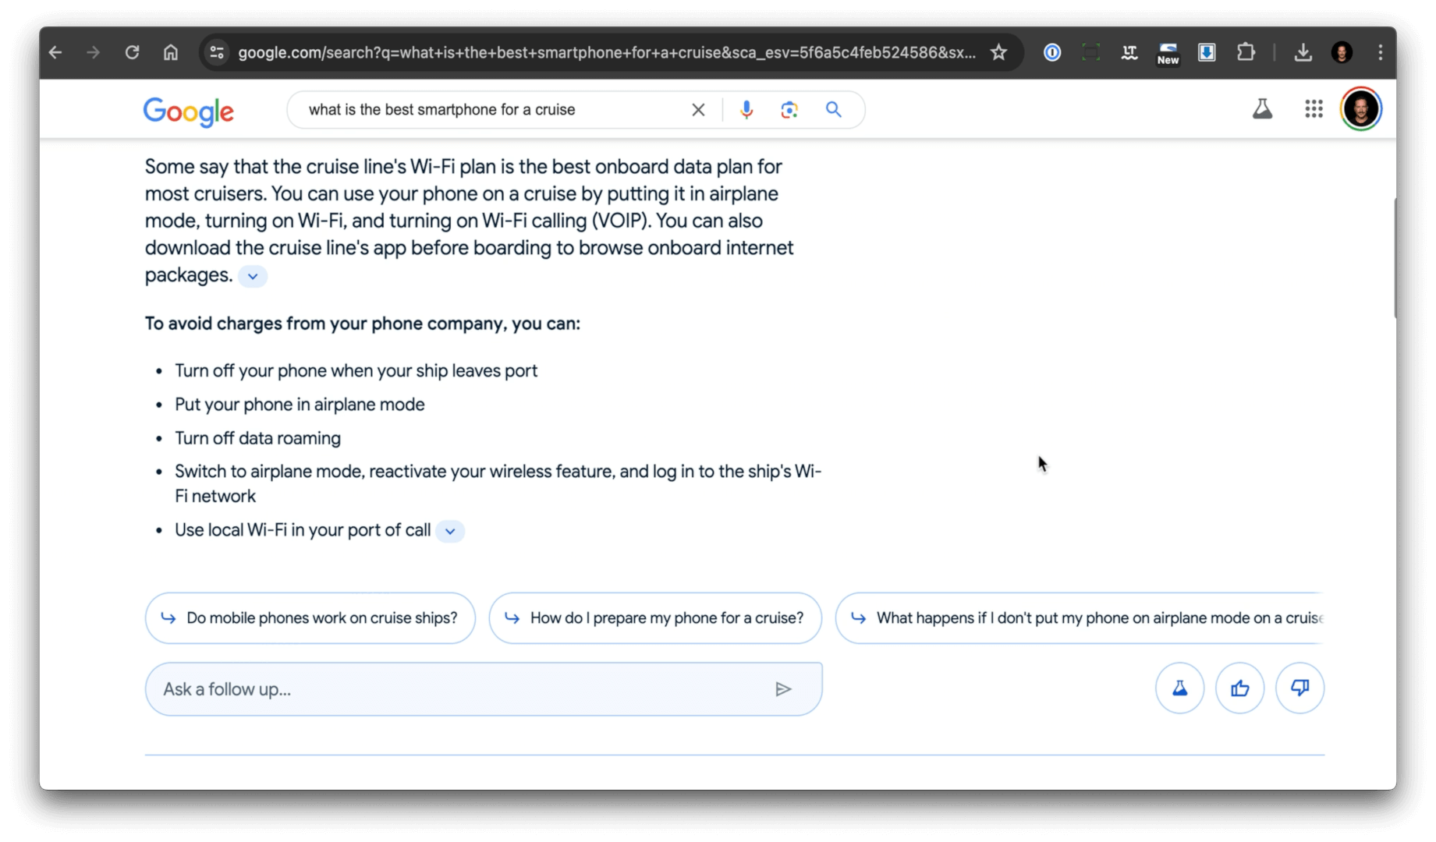Bookmark this page with the star icon
Image resolution: width=1436 pixels, height=842 pixels.
[998, 52]
